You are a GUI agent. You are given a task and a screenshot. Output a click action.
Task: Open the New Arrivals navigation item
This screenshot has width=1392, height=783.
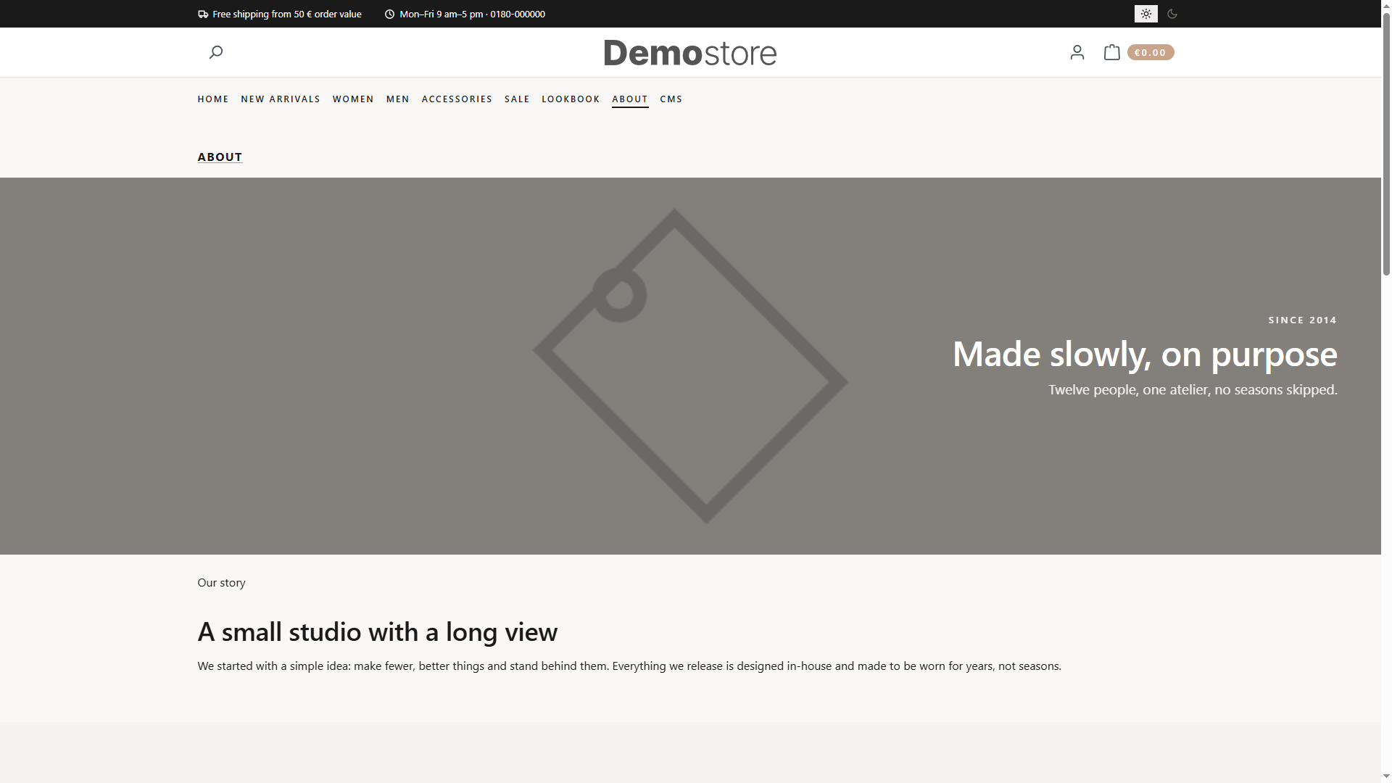coord(281,99)
